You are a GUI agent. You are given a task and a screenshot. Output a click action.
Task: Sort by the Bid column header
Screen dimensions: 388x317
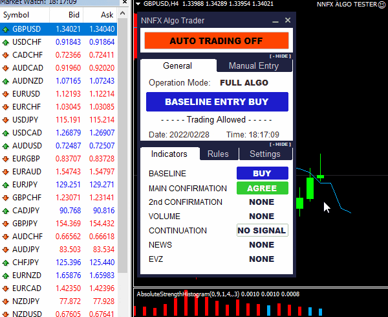click(x=67, y=15)
